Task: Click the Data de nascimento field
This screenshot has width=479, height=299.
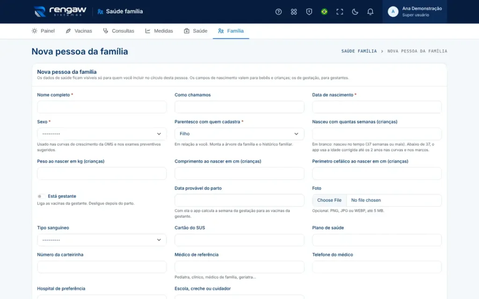Action: click(377, 107)
